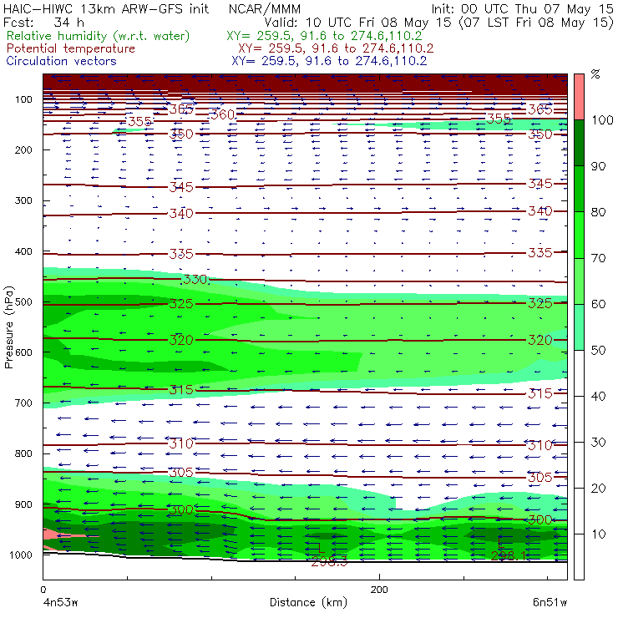
Task: Click the '80' colorbar tick label
Action: [598, 212]
